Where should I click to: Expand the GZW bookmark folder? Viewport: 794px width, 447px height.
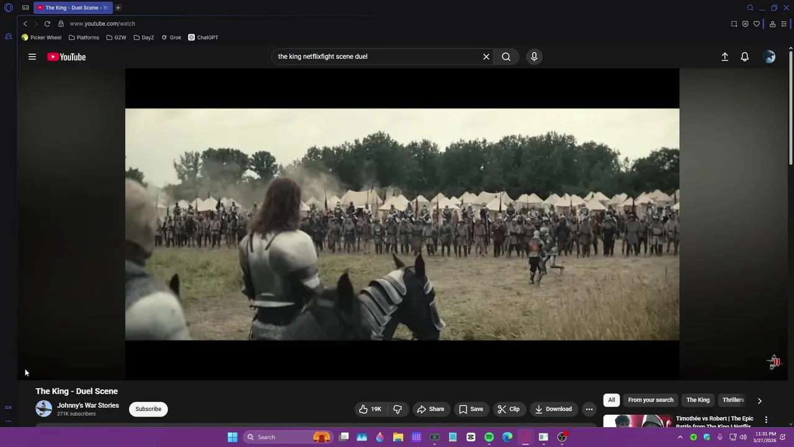pyautogui.click(x=116, y=37)
